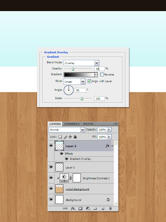Select the 'wood background' layer name
The width and height of the screenshot is (166, 222).
[x=77, y=189]
